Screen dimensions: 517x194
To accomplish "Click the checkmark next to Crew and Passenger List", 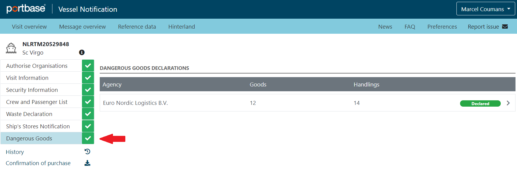I will (88, 102).
